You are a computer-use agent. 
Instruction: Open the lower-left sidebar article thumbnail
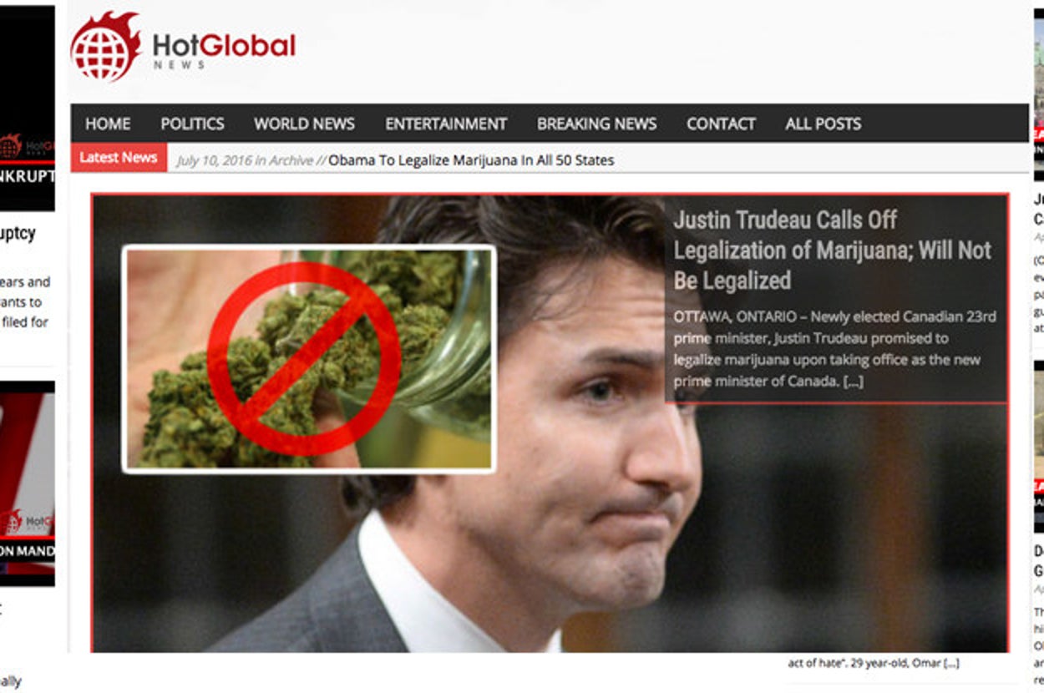(28, 483)
